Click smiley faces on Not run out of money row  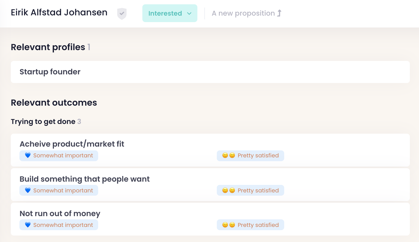(229, 225)
